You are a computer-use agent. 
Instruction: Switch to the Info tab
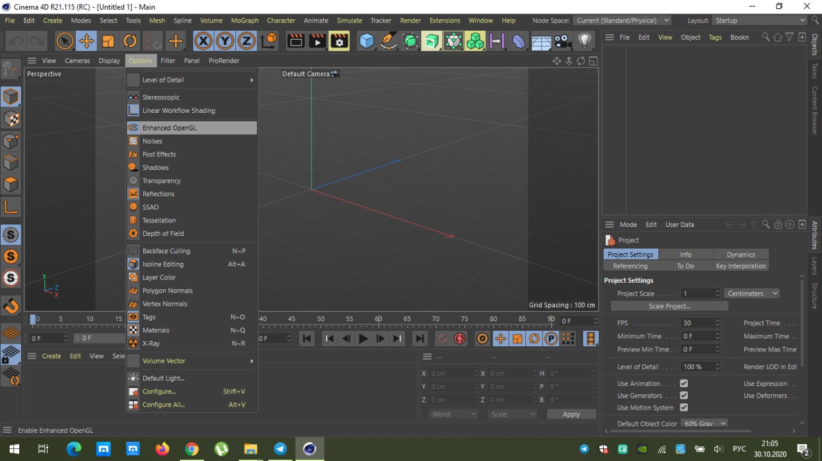tap(686, 255)
